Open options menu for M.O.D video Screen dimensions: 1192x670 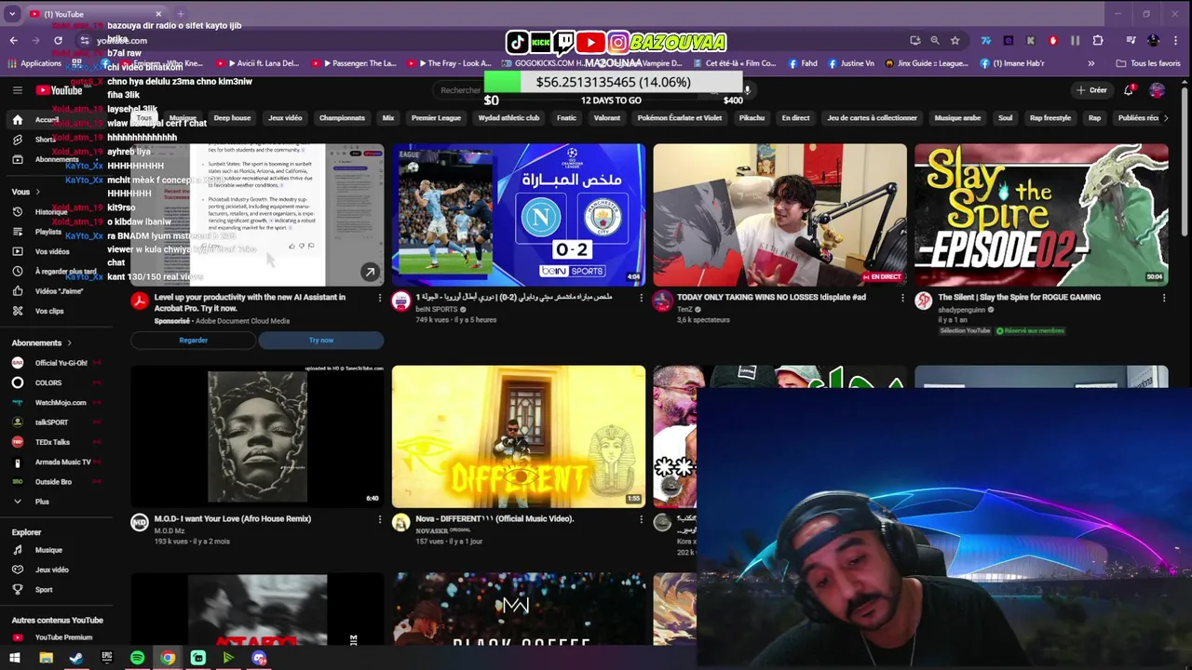379,519
